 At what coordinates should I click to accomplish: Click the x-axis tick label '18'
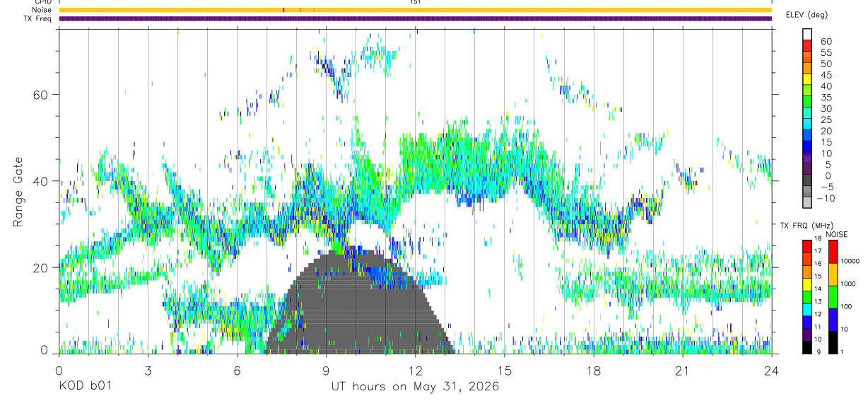click(593, 371)
